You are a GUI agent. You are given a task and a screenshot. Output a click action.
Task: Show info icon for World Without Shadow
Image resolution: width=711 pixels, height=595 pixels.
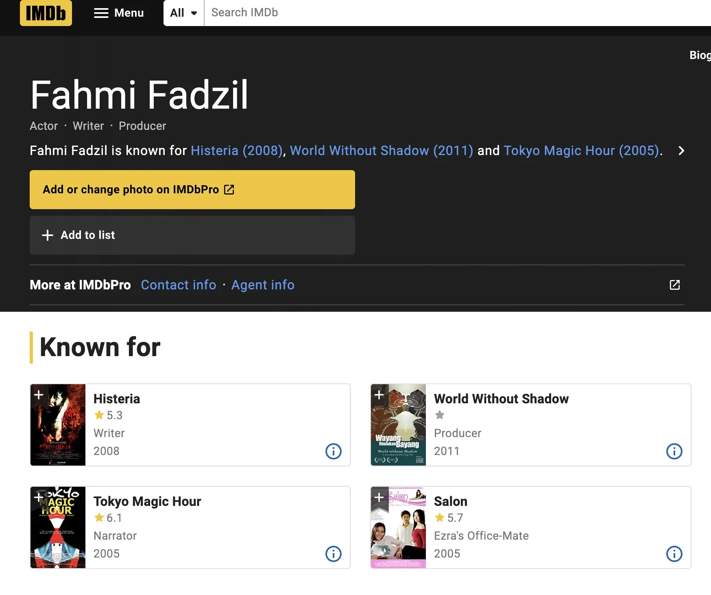click(674, 451)
